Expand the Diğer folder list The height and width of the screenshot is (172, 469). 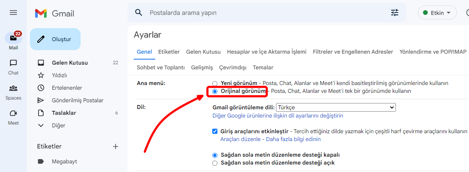pyautogui.click(x=58, y=125)
